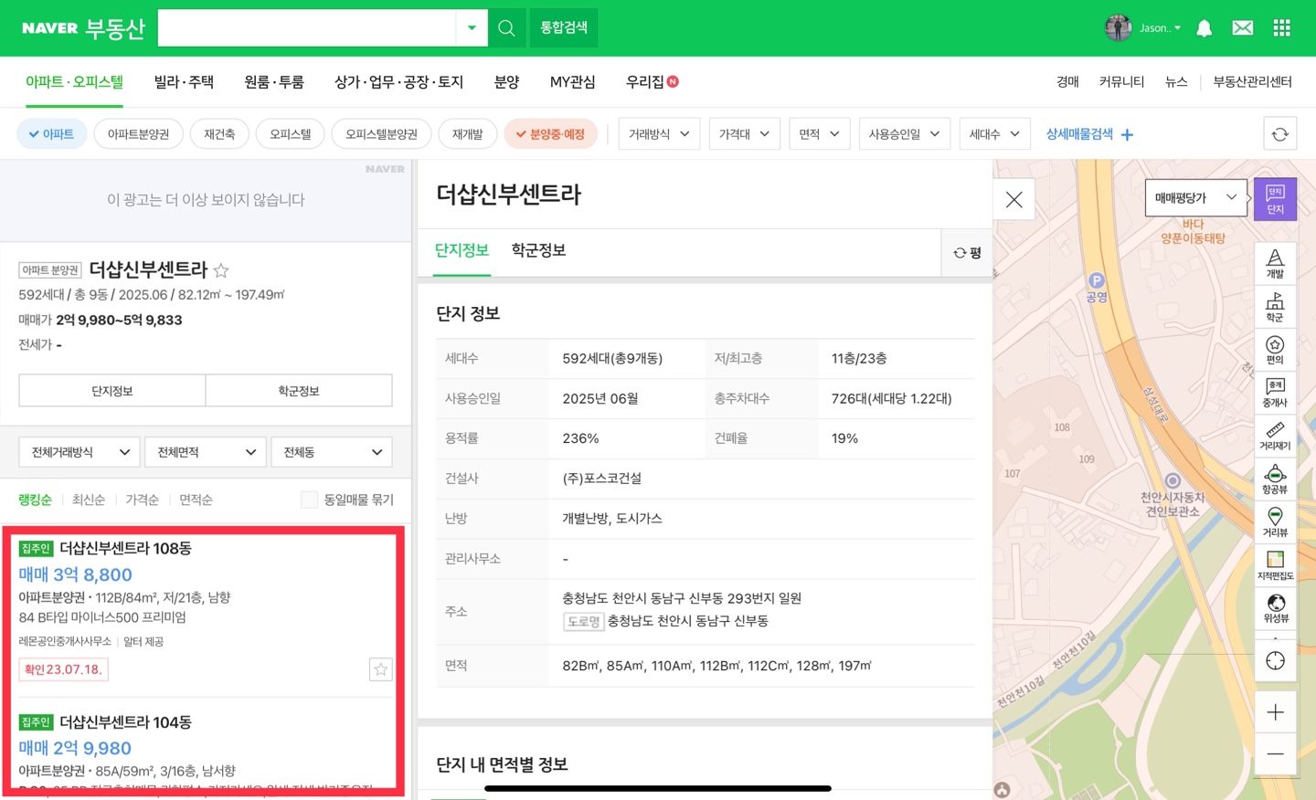Open the 매매평당가 map dropdown

coord(1195,197)
